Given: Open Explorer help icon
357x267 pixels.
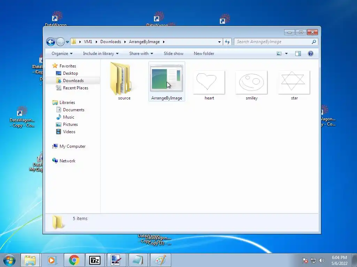Looking at the screenshot, I should (311, 54).
